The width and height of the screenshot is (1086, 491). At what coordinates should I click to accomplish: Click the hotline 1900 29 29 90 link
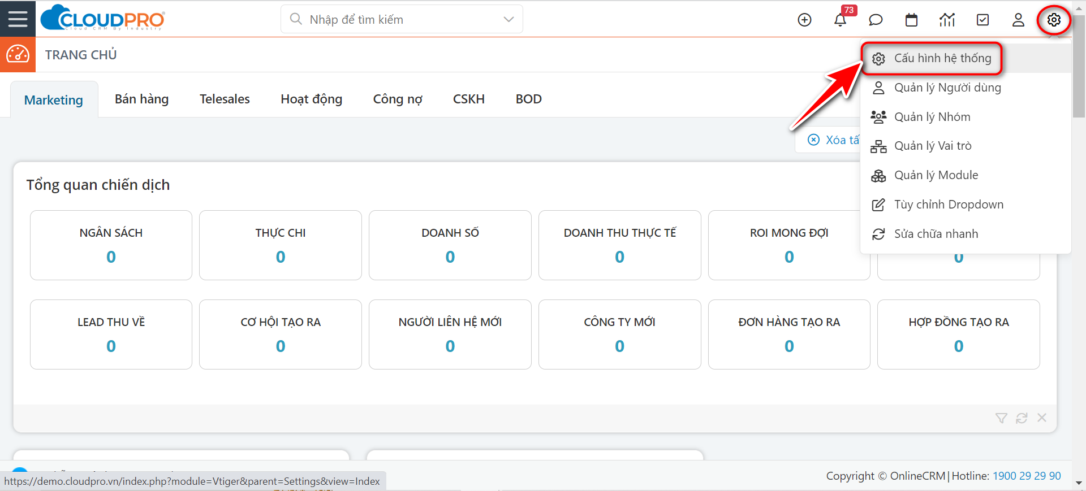[1027, 476]
